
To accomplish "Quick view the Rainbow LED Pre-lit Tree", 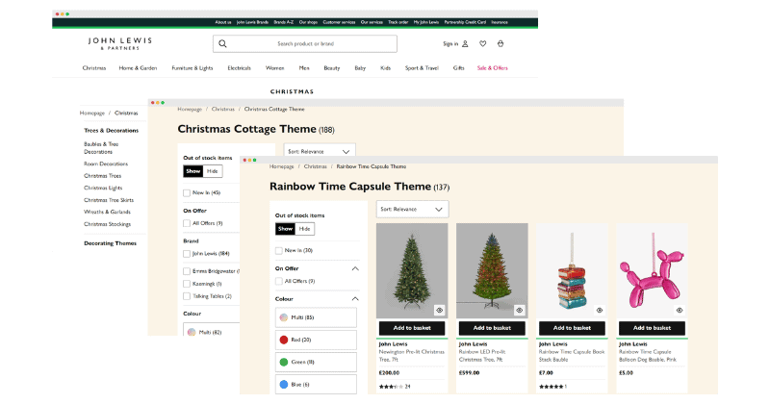I will point(519,310).
